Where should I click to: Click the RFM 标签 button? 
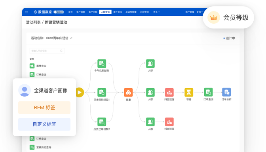44,108
